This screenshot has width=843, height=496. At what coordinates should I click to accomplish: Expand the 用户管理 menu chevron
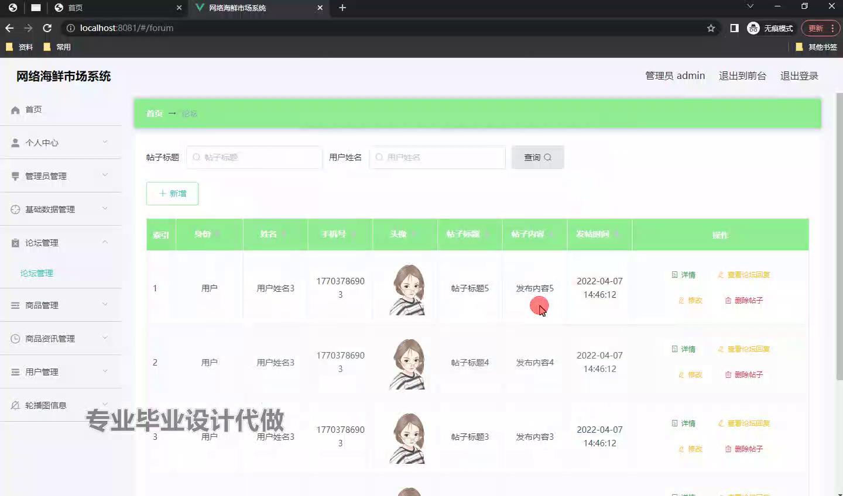[105, 371]
